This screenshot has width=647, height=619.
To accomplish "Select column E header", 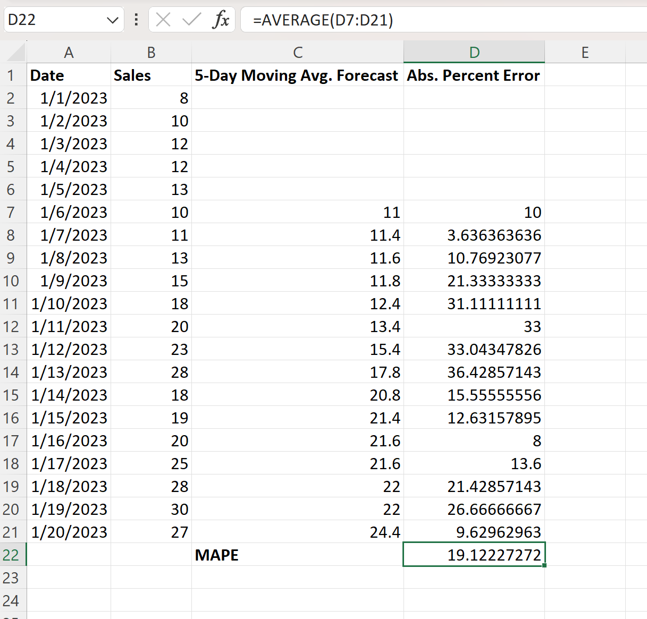I will coord(585,52).
